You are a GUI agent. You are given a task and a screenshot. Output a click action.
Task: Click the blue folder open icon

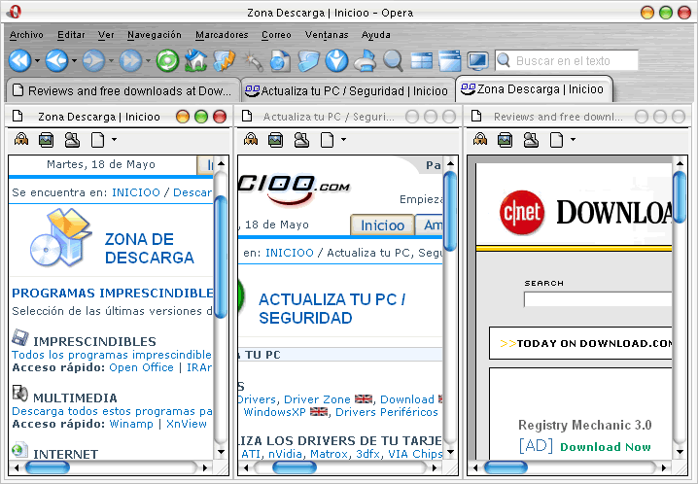point(308,60)
